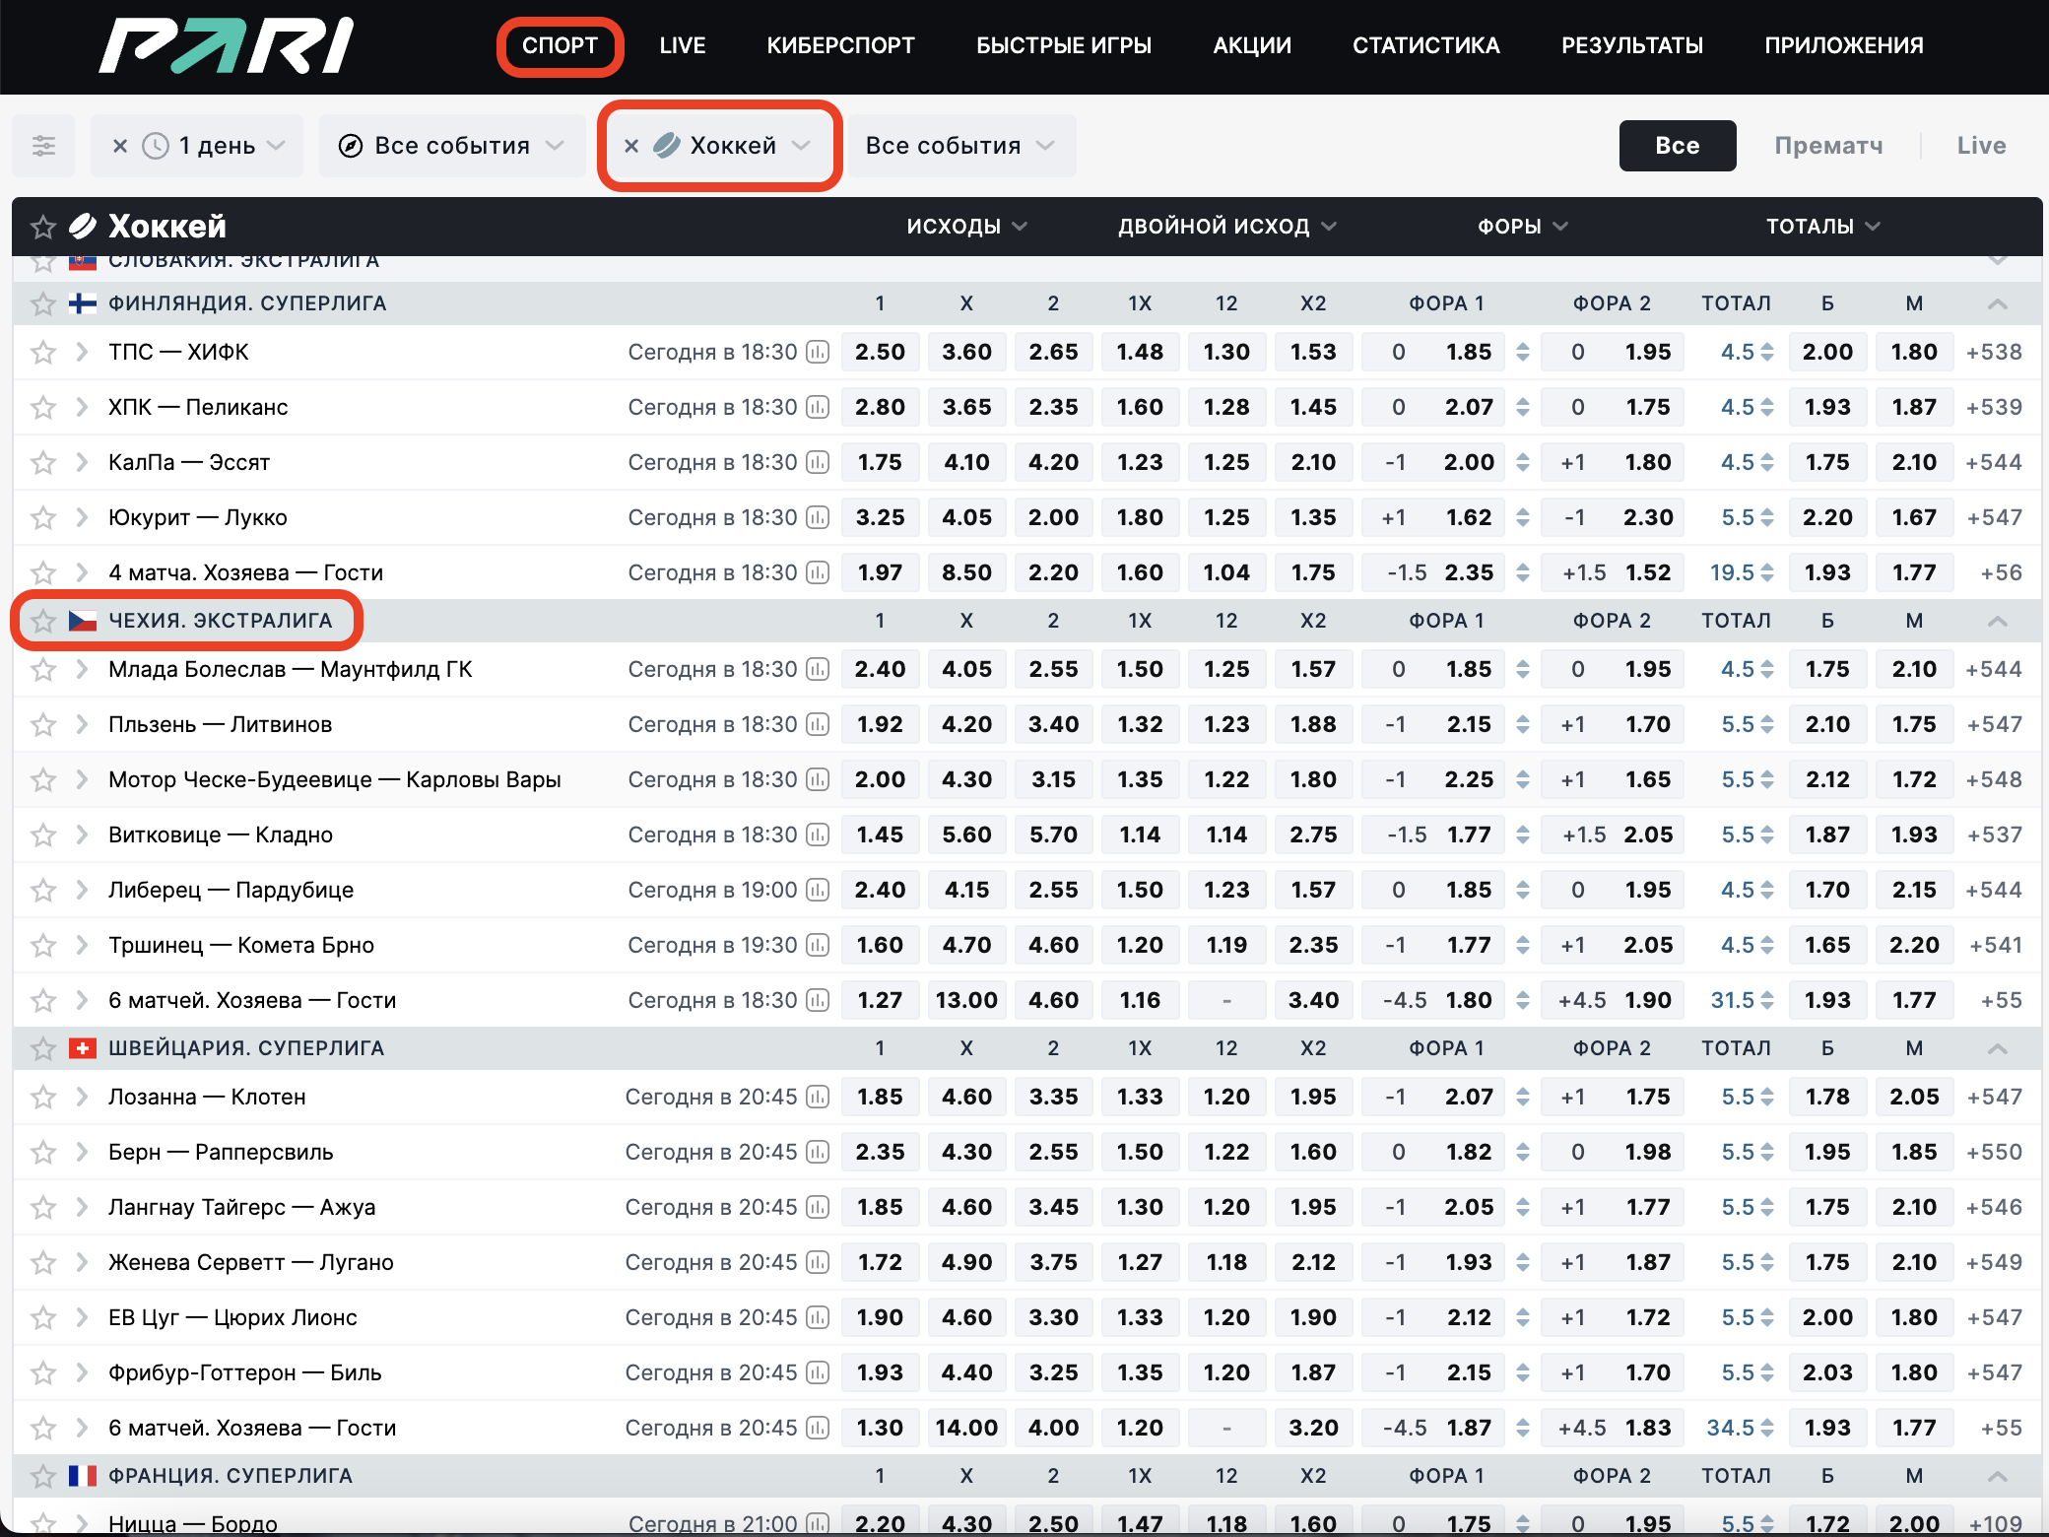Expand Витковице — Кладно match row
The height and width of the screenshot is (1537, 2049).
click(x=83, y=835)
